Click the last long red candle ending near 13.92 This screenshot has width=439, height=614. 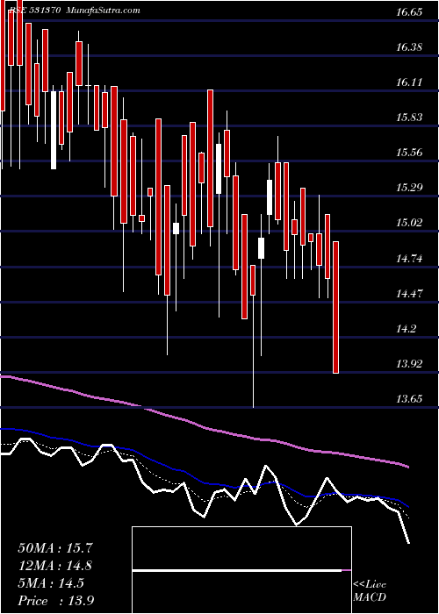coord(336,307)
